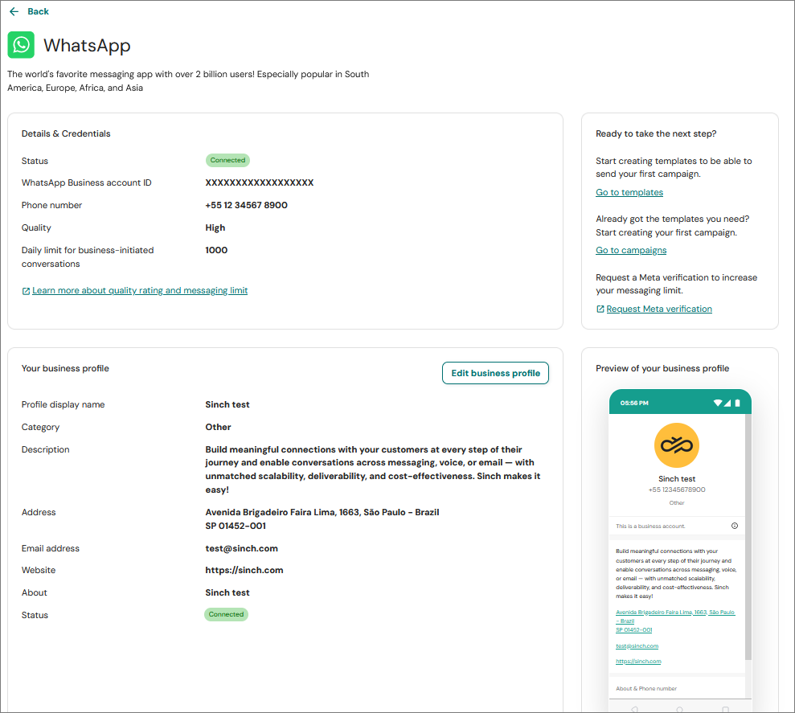This screenshot has height=713, width=795.
Task: Open Learn more about quality rating link
Action: 140,290
